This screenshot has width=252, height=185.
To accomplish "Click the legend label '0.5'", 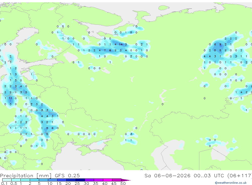I will (x=14, y=183).
